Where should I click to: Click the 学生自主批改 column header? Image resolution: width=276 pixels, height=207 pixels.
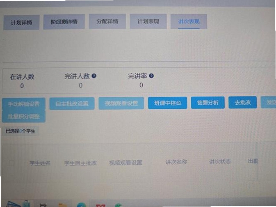click(80, 163)
